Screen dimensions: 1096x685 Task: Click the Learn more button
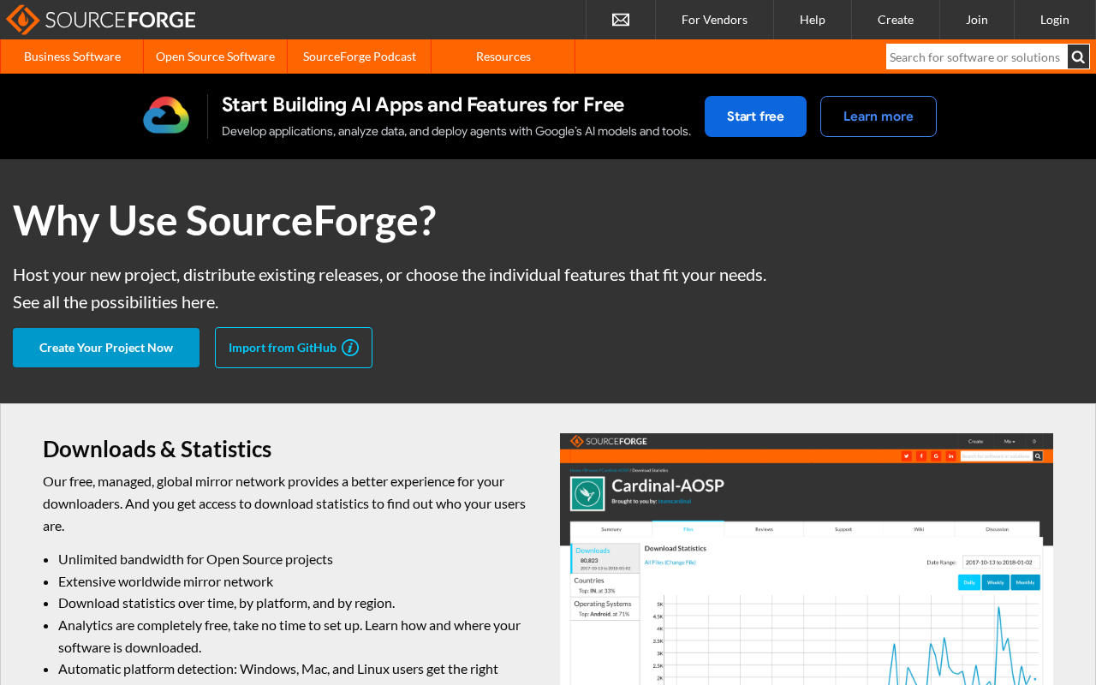(879, 116)
